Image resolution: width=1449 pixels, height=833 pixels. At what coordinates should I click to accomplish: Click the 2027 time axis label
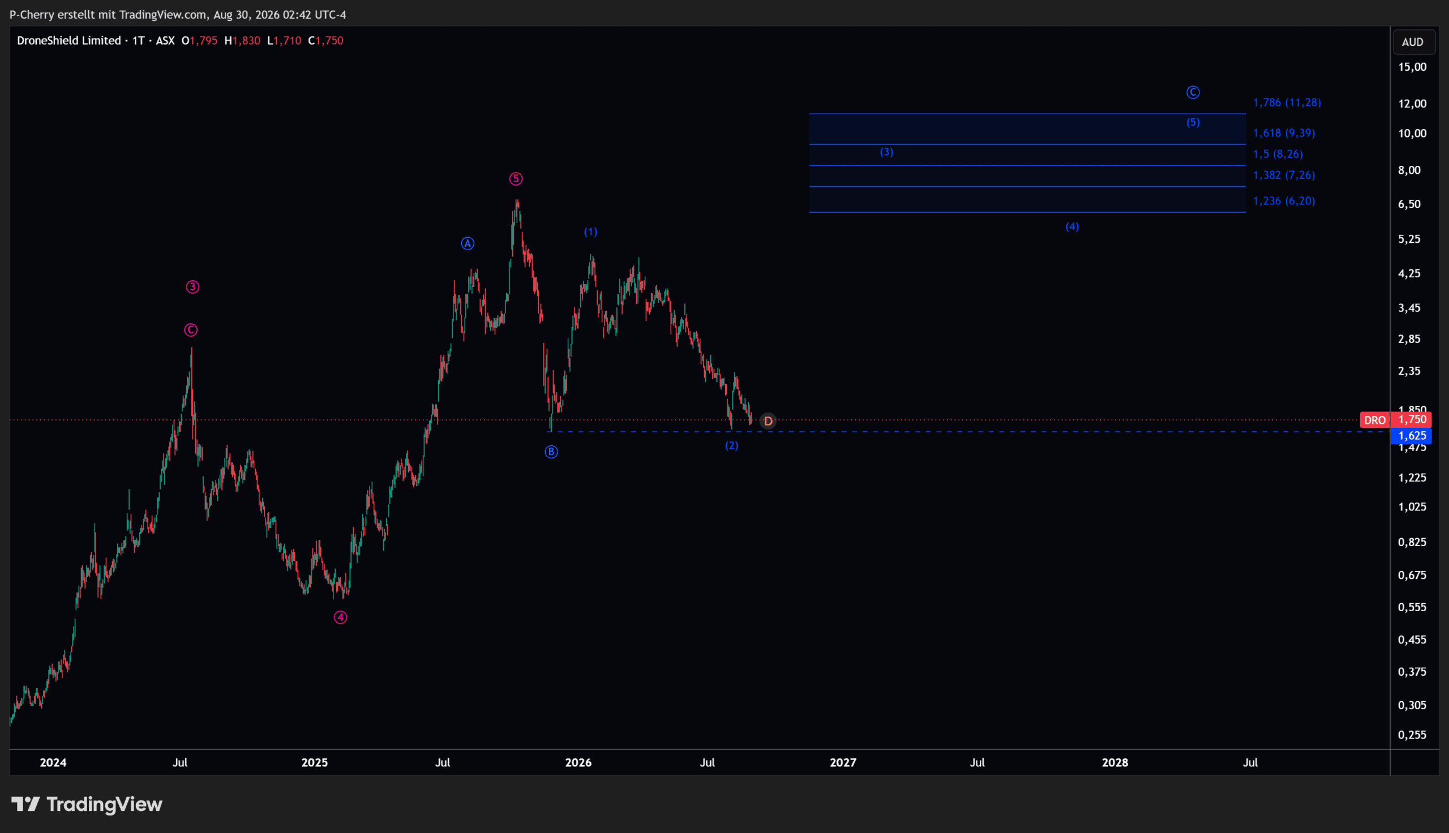click(x=843, y=763)
